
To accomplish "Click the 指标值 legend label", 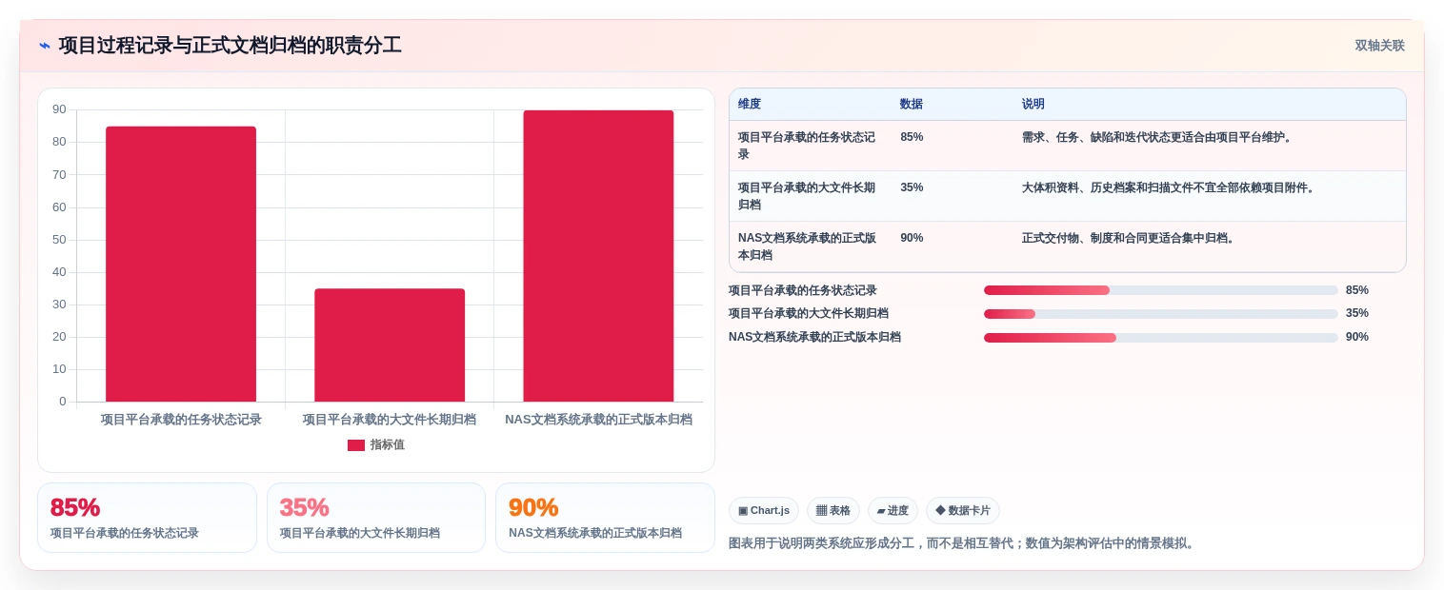I will (x=388, y=445).
